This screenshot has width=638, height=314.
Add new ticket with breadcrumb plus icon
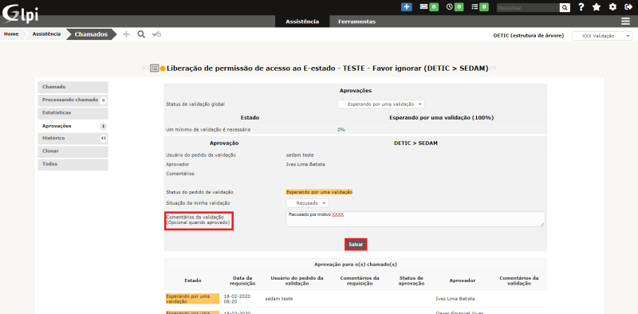point(126,34)
